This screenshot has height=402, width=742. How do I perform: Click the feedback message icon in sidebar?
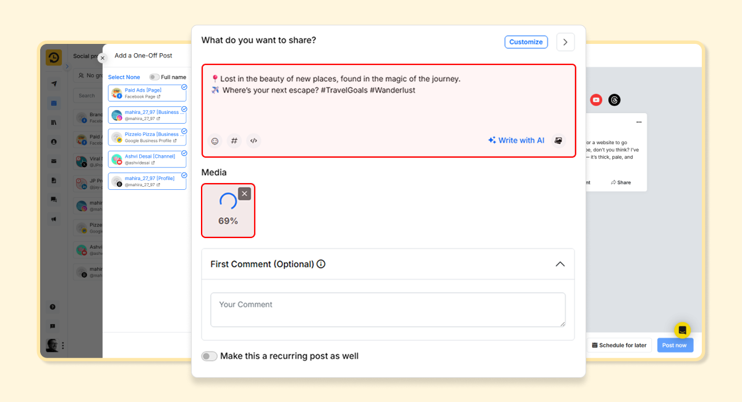pyautogui.click(x=53, y=326)
